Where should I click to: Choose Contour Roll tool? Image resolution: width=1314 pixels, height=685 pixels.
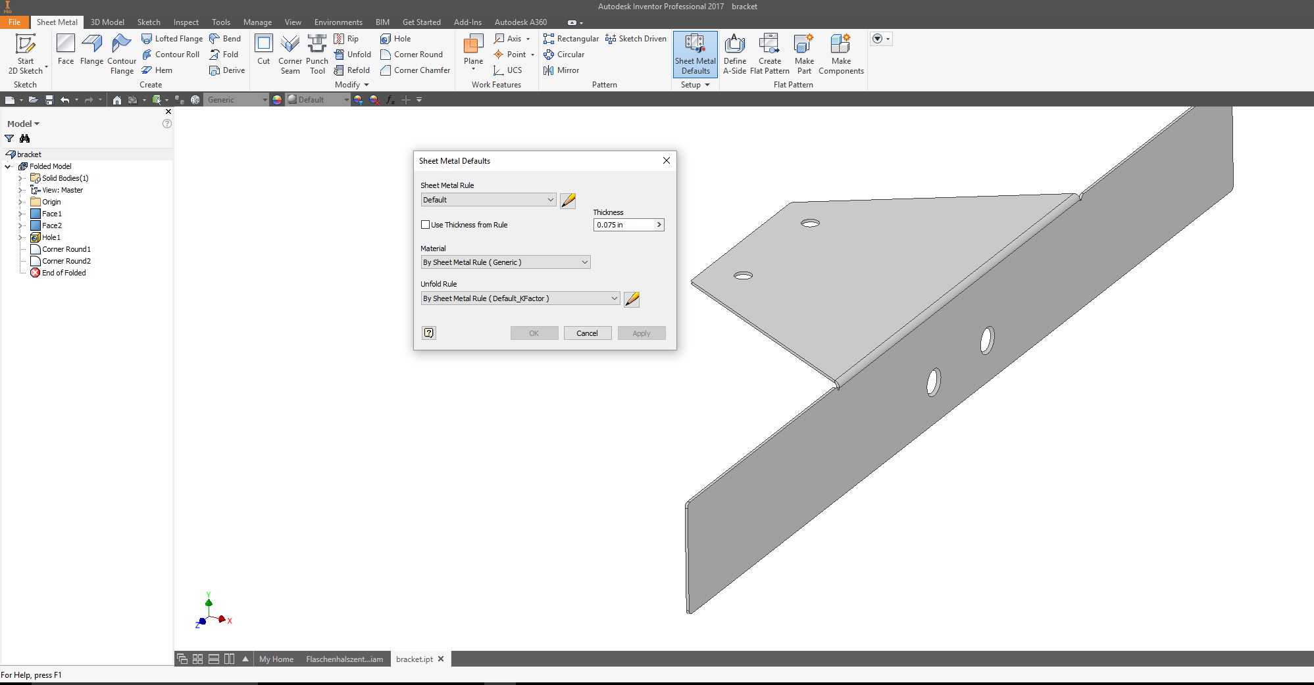coord(171,55)
